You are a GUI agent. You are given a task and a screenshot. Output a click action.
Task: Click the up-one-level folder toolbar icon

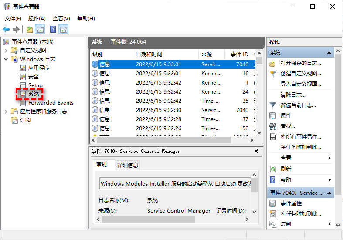(30, 29)
